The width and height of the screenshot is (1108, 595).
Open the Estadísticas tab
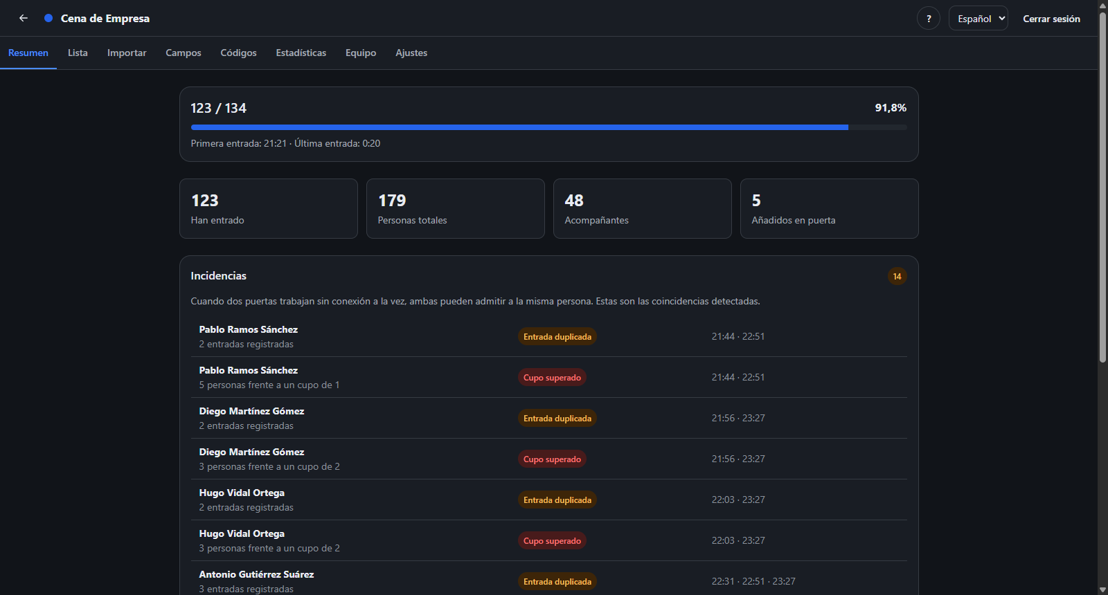click(x=301, y=53)
